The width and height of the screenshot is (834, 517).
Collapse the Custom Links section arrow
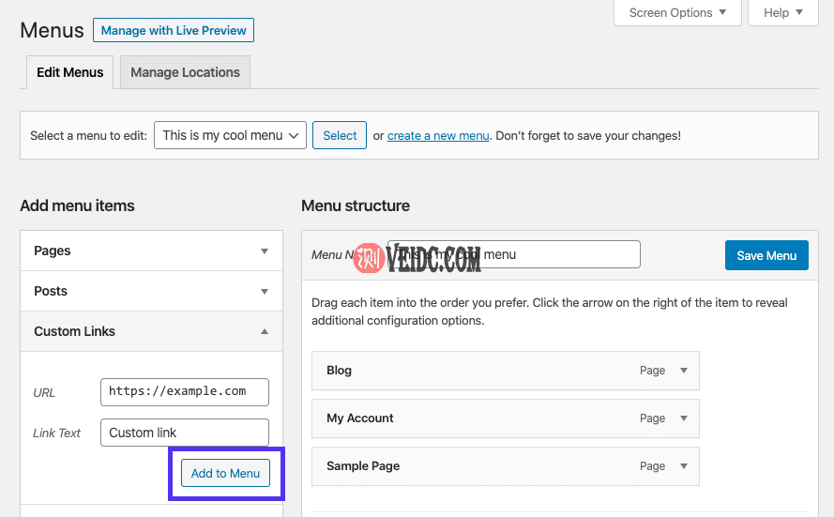[265, 332]
